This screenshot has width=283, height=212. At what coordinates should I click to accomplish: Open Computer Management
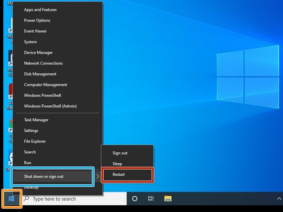58,85
